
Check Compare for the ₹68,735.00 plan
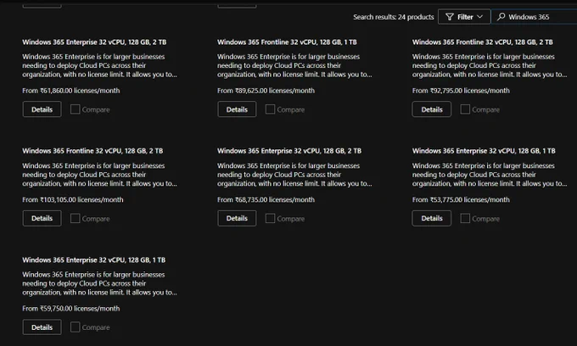pyautogui.click(x=270, y=219)
